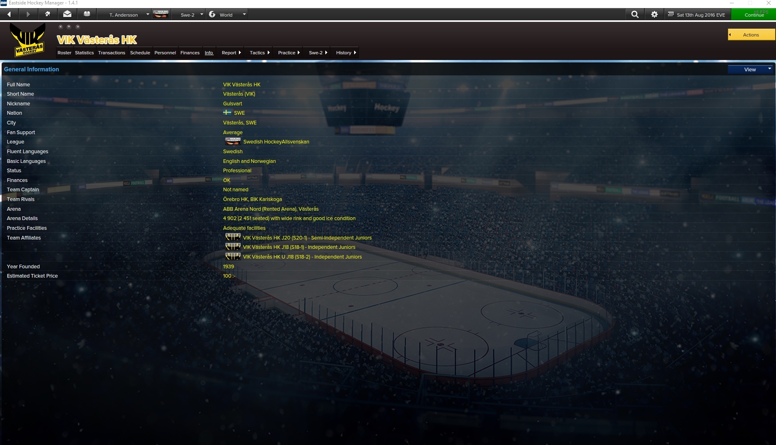Viewport: 776px width, 445px height.
Task: Open the mail inbox envelope icon
Action: click(67, 14)
